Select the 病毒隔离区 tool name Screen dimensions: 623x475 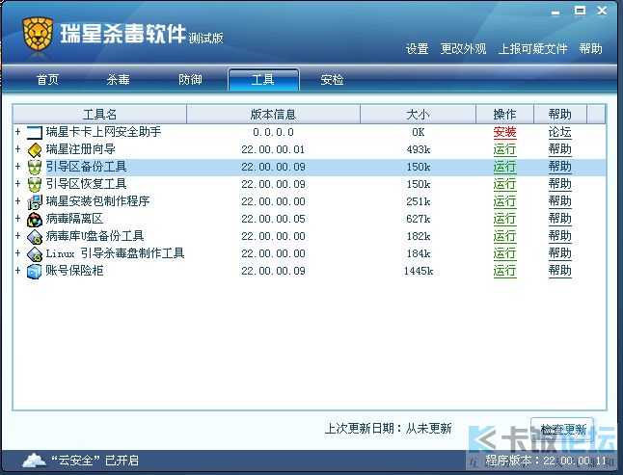[74, 219]
